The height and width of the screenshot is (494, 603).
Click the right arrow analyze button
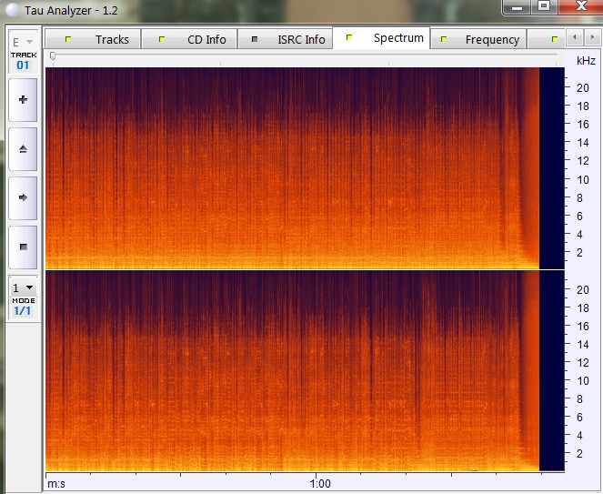point(23,197)
